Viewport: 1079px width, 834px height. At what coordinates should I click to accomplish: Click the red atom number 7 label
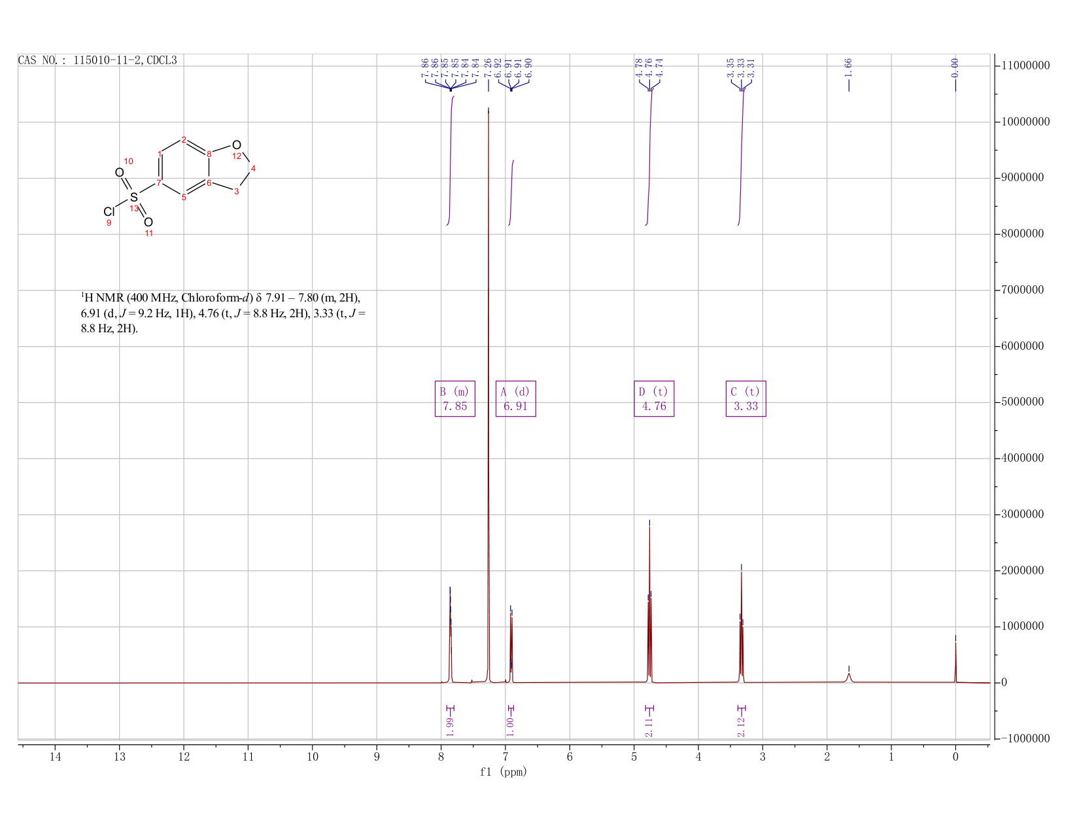(x=159, y=182)
